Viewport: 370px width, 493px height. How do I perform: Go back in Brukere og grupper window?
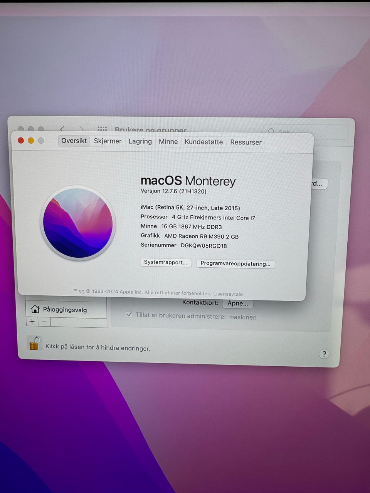point(62,129)
